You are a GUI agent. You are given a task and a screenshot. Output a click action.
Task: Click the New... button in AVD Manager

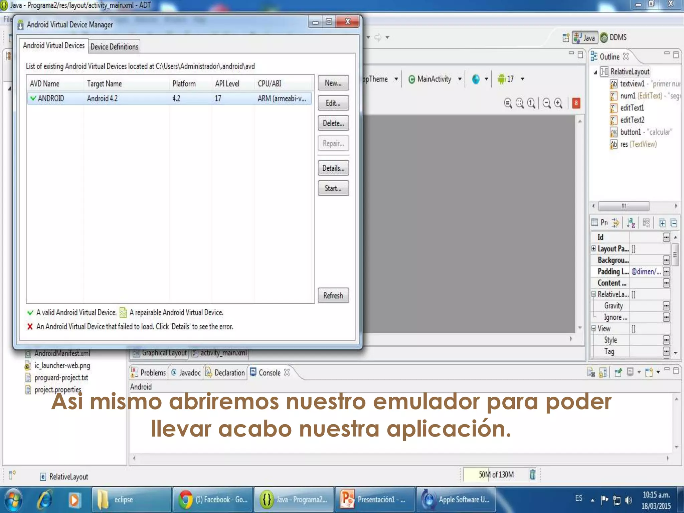tap(333, 83)
